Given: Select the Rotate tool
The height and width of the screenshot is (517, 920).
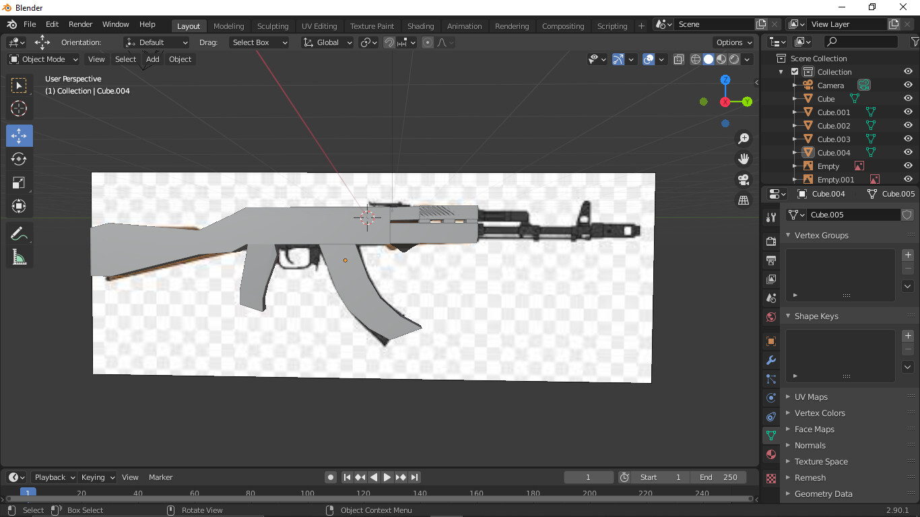Looking at the screenshot, I should click(19, 159).
